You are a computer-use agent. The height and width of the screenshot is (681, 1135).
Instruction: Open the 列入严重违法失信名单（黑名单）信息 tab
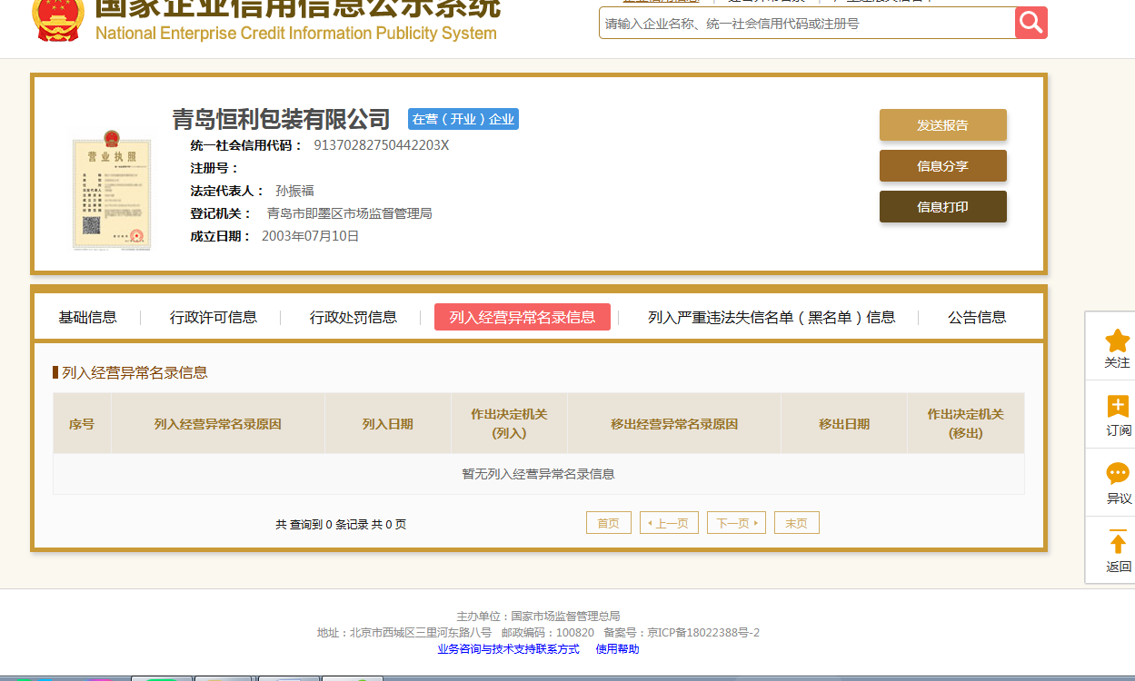[772, 317]
